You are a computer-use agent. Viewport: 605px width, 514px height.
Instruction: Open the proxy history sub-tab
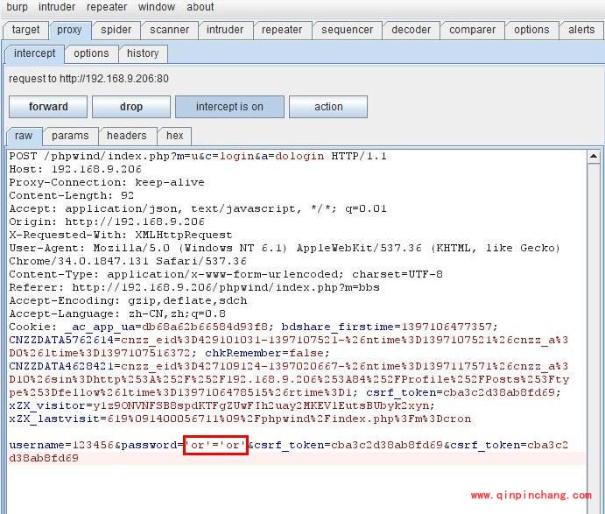143,53
